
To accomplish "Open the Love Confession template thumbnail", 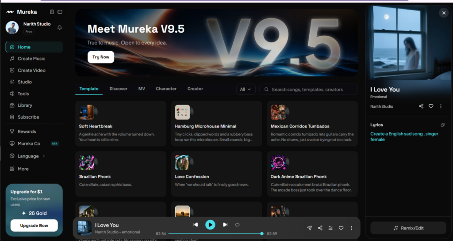I will click(183, 162).
